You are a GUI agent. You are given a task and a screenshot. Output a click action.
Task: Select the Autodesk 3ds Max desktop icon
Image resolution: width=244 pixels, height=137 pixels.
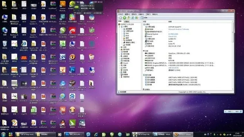point(63,19)
